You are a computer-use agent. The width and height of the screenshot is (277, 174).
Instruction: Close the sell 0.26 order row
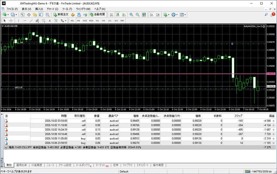coord(273,134)
